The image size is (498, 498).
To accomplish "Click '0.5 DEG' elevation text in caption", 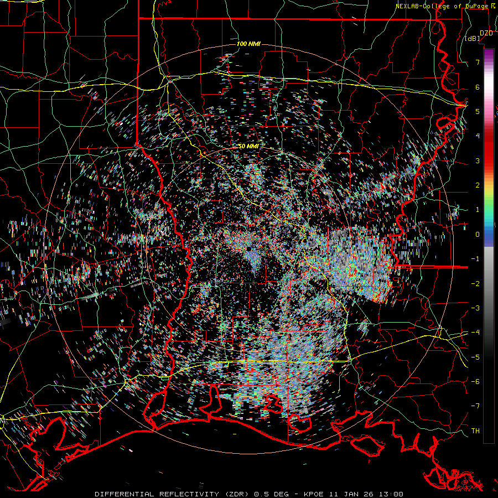I will click(272, 494).
